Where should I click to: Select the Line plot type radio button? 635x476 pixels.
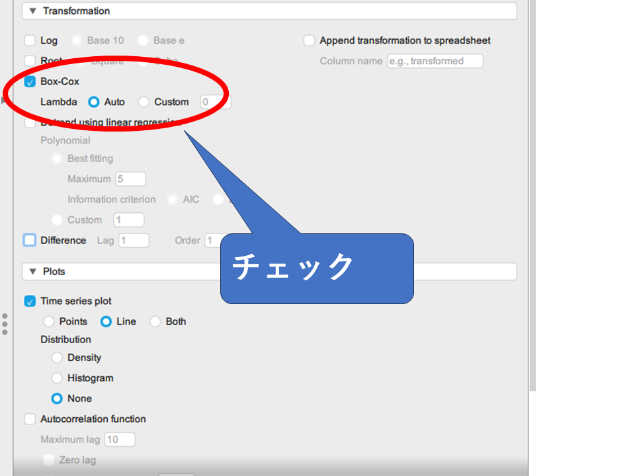pos(106,322)
